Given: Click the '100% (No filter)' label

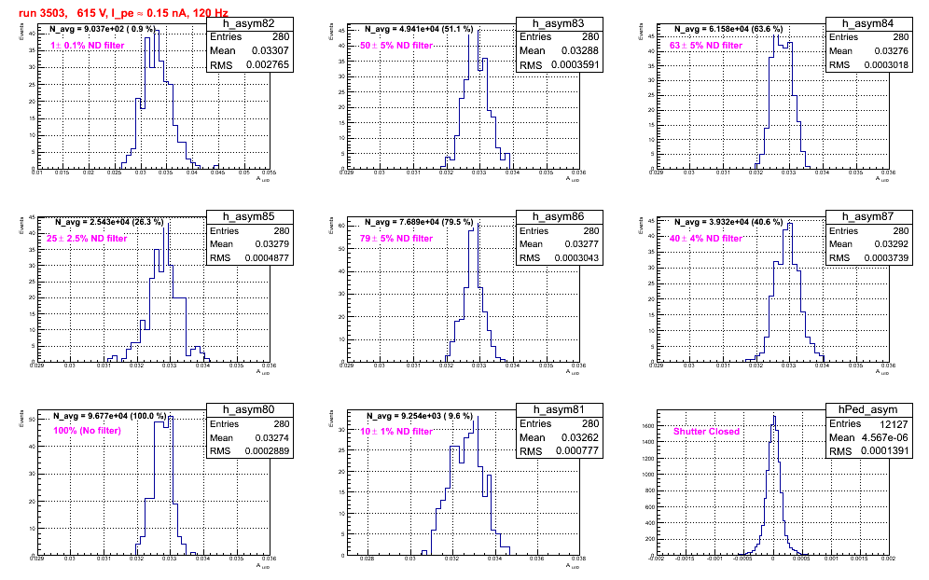Looking at the screenshot, I should click(87, 431).
